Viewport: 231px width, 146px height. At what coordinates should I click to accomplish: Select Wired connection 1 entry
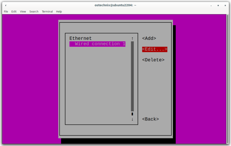tap(97, 44)
